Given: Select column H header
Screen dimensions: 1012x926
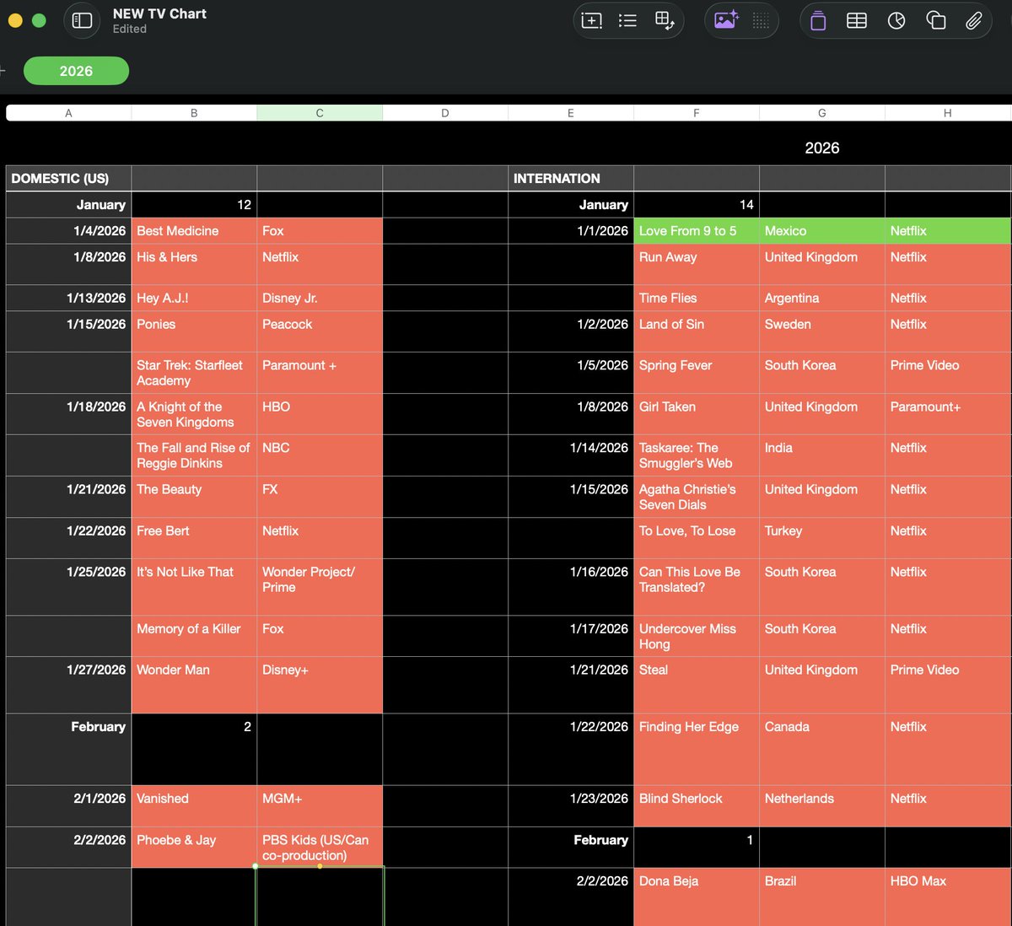Looking at the screenshot, I should point(948,113).
